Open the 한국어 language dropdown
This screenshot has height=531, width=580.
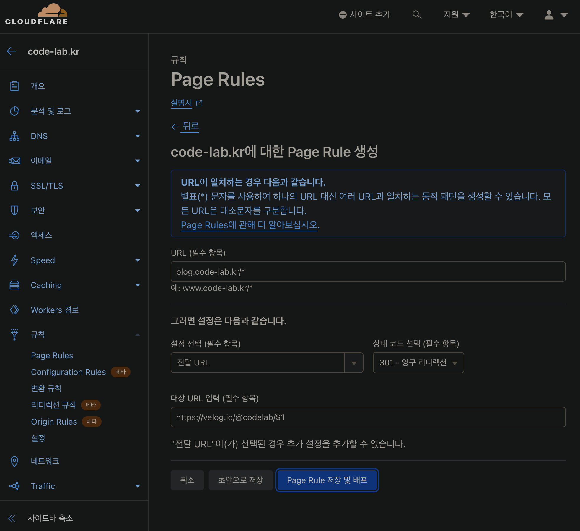506,14
